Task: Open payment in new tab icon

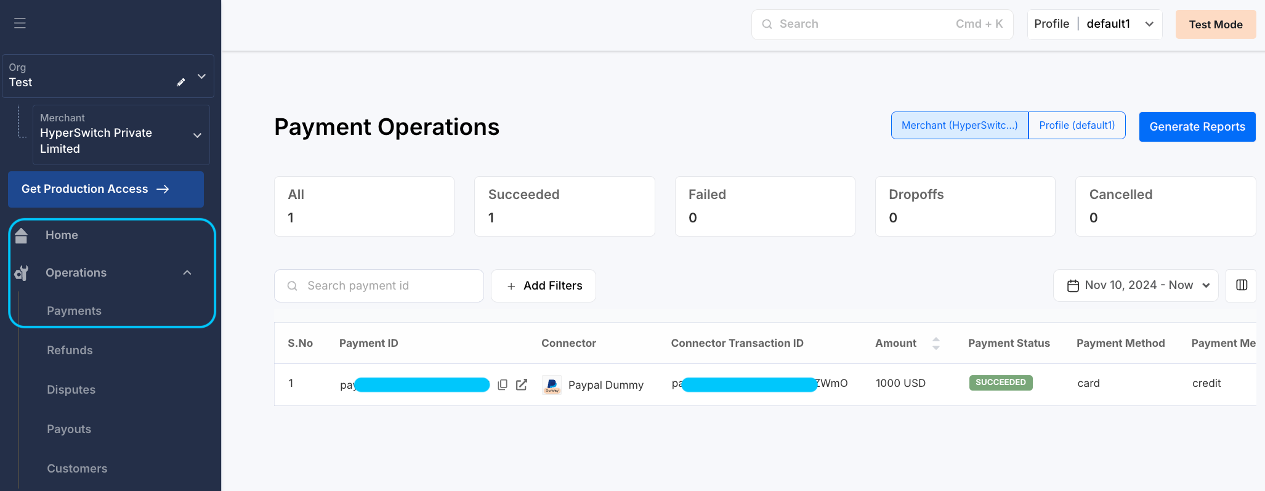Action: tap(522, 384)
